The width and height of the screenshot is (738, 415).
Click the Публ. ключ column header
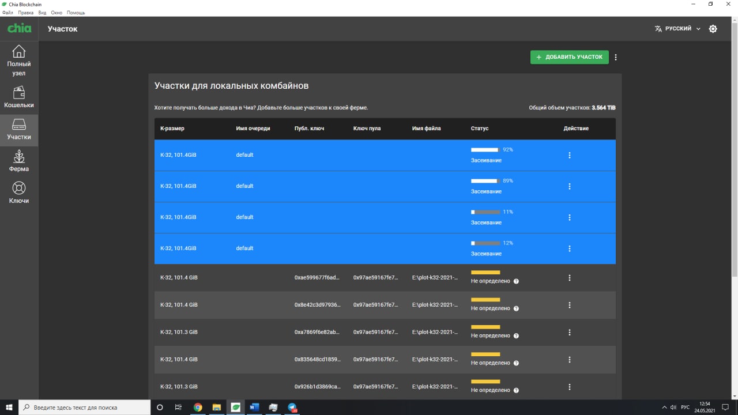click(309, 129)
